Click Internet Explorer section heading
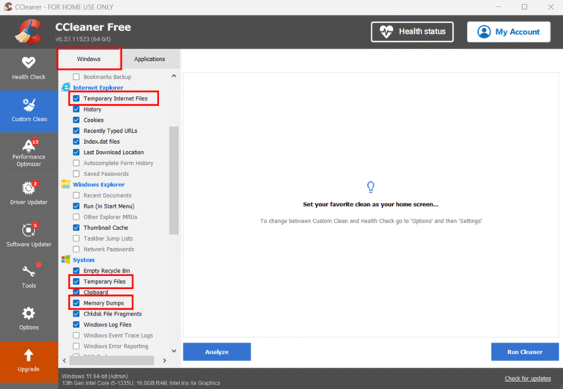 tap(98, 87)
